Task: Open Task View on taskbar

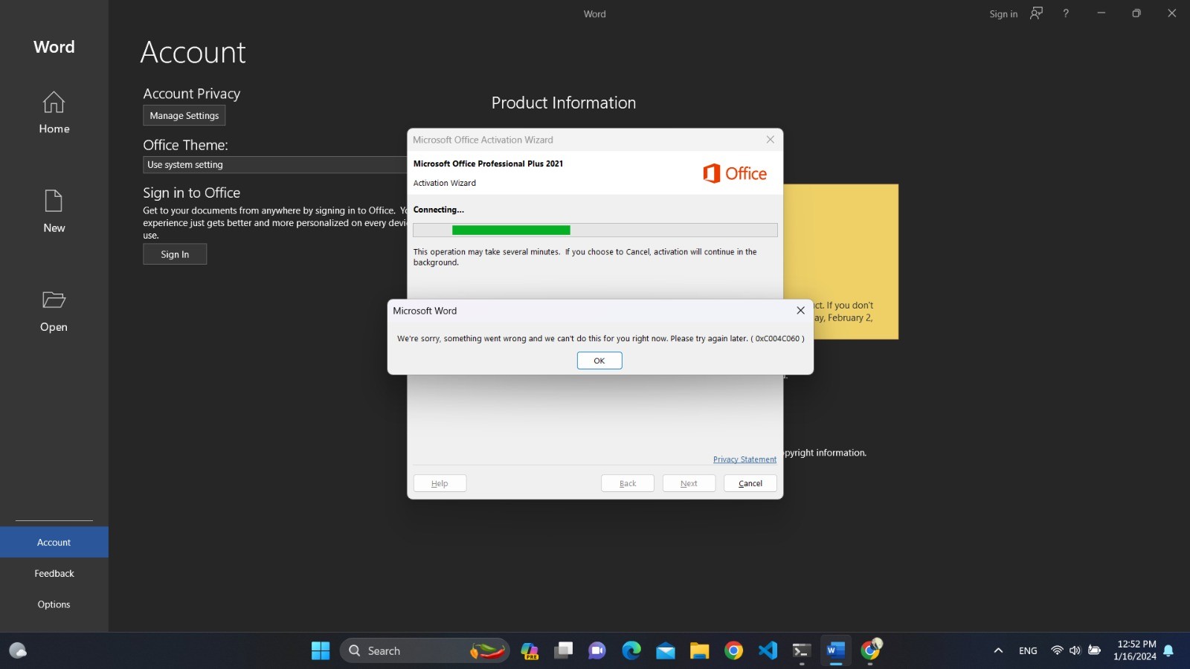Action: [x=564, y=650]
